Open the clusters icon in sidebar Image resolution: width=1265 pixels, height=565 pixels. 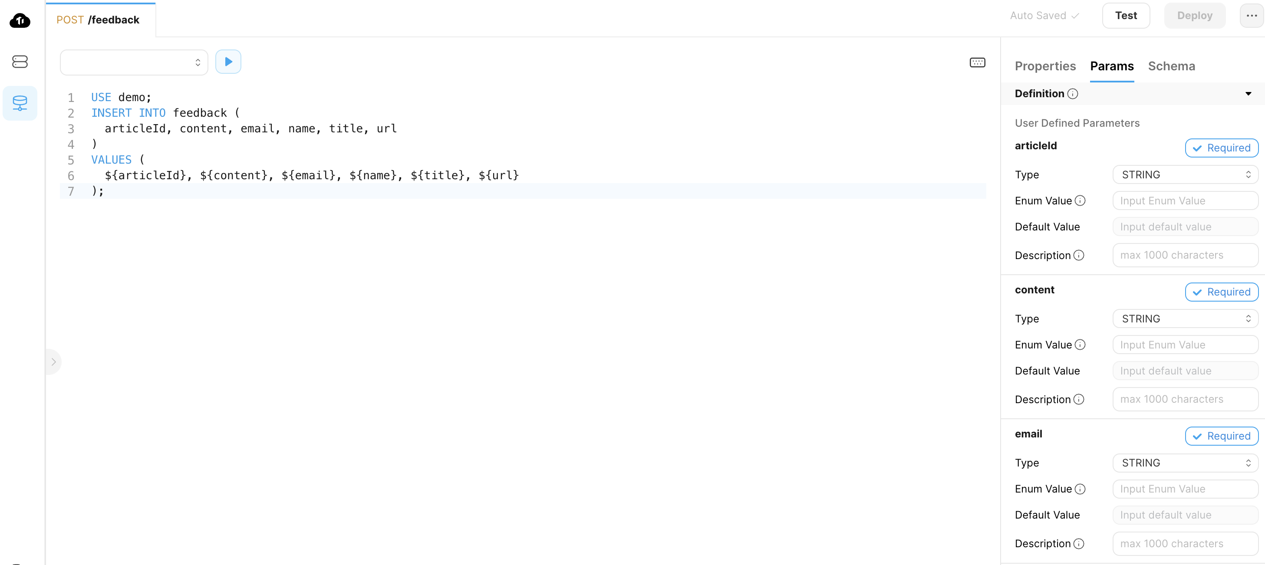[x=20, y=61]
